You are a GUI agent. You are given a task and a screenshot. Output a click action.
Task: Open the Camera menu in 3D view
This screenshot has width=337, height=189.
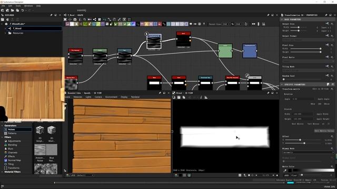click(98, 97)
